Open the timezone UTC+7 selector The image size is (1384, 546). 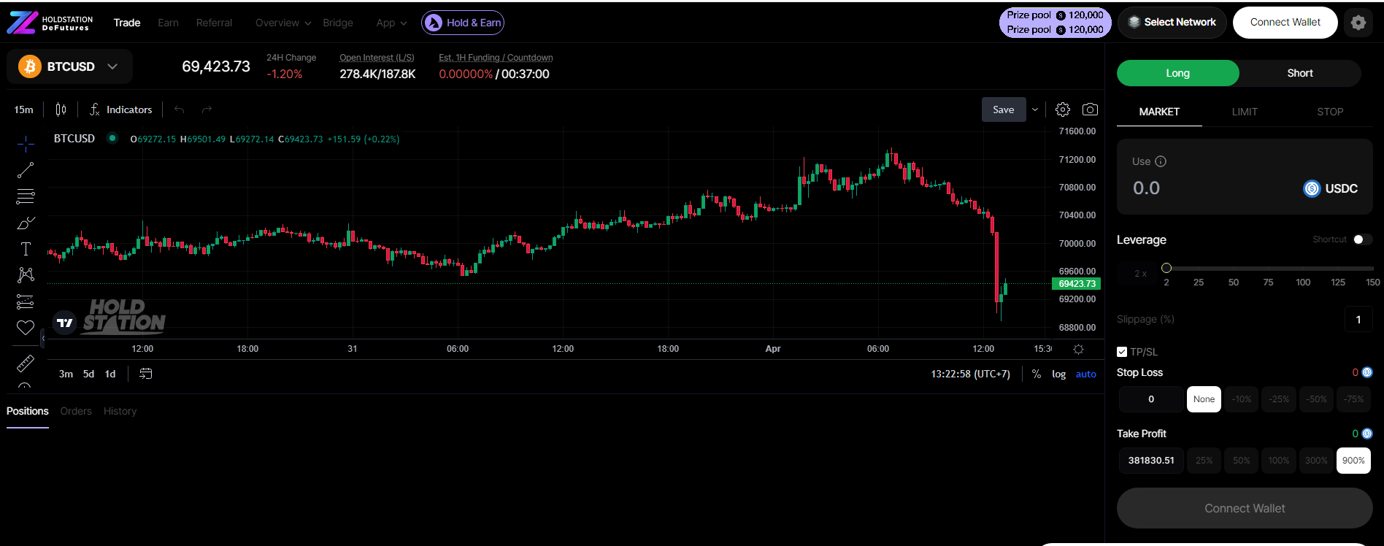[970, 374]
